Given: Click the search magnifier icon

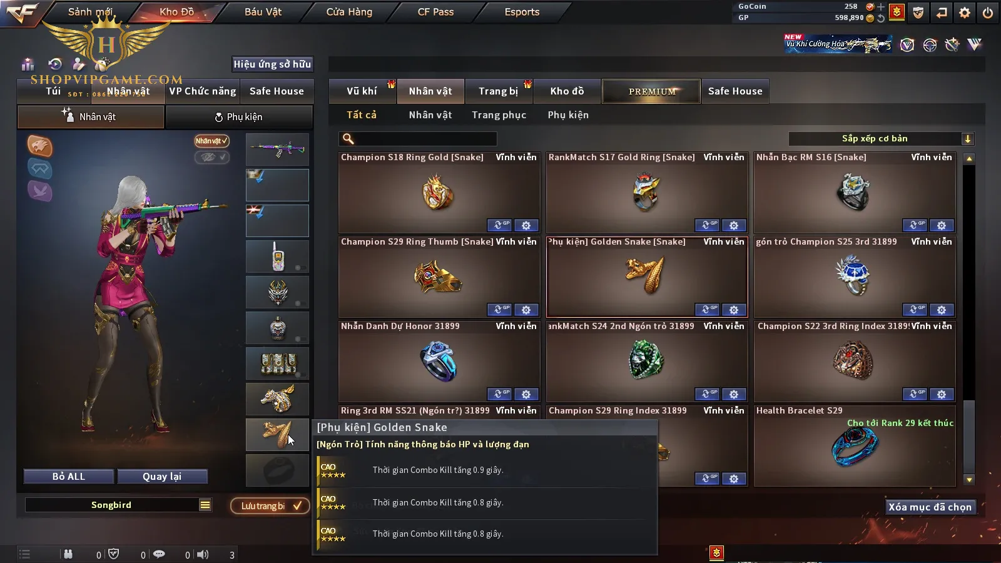Looking at the screenshot, I should pyautogui.click(x=348, y=139).
